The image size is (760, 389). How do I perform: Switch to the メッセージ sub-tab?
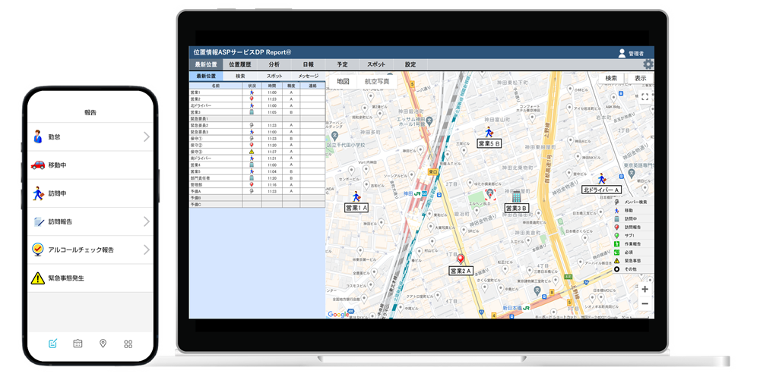[x=308, y=76]
